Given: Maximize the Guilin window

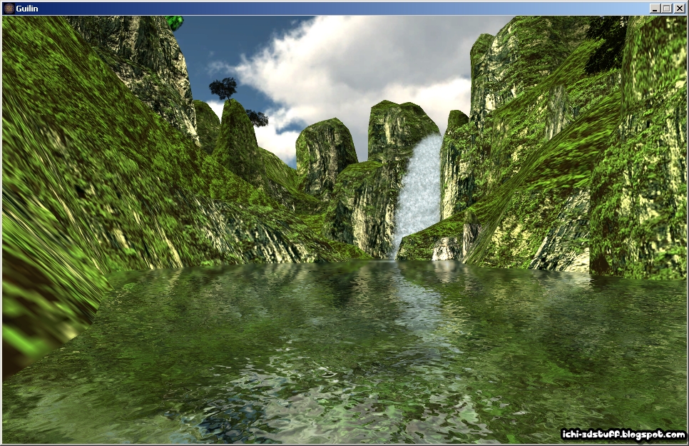Looking at the screenshot, I should pyautogui.click(x=667, y=9).
